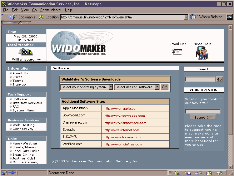
Task: Click the security padlock icon in status bar
Action: click(x=4, y=173)
